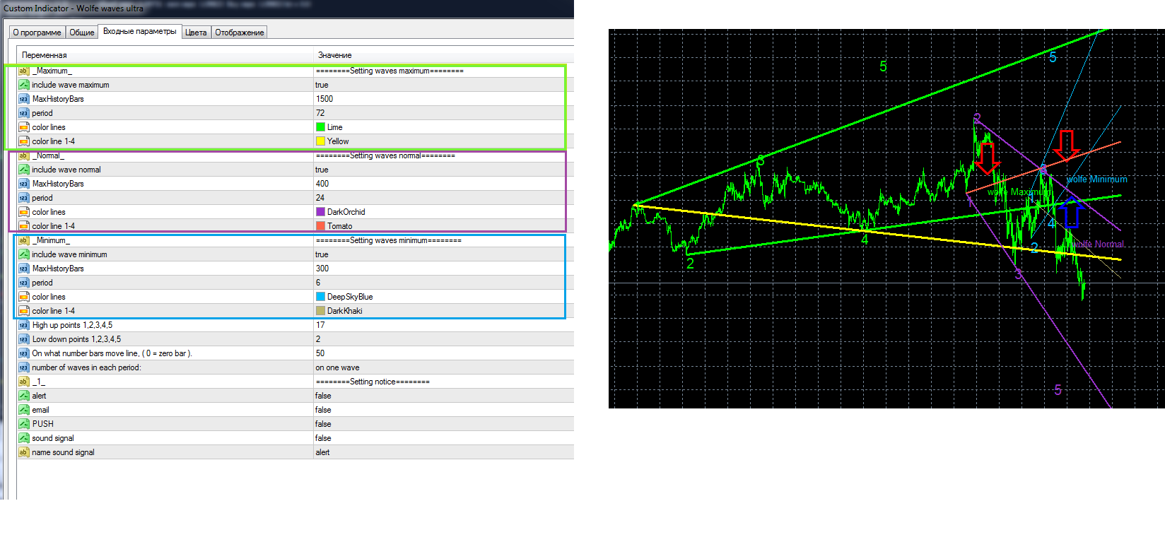Click the string-type icon beside _Minimum_
1165x542 pixels.
23,240
